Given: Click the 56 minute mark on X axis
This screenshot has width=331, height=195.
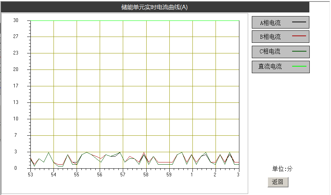Looking at the screenshot, I should pos(100,175).
